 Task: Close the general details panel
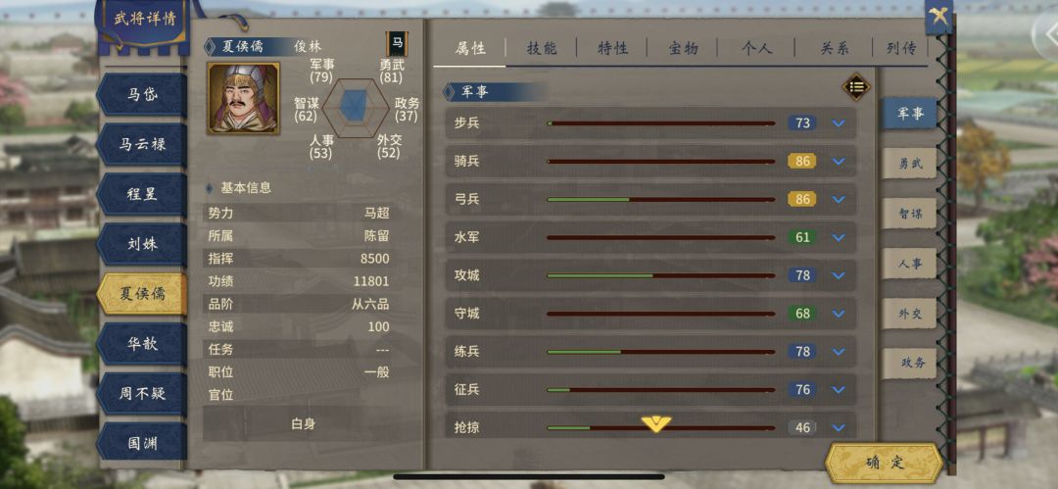pos(938,17)
